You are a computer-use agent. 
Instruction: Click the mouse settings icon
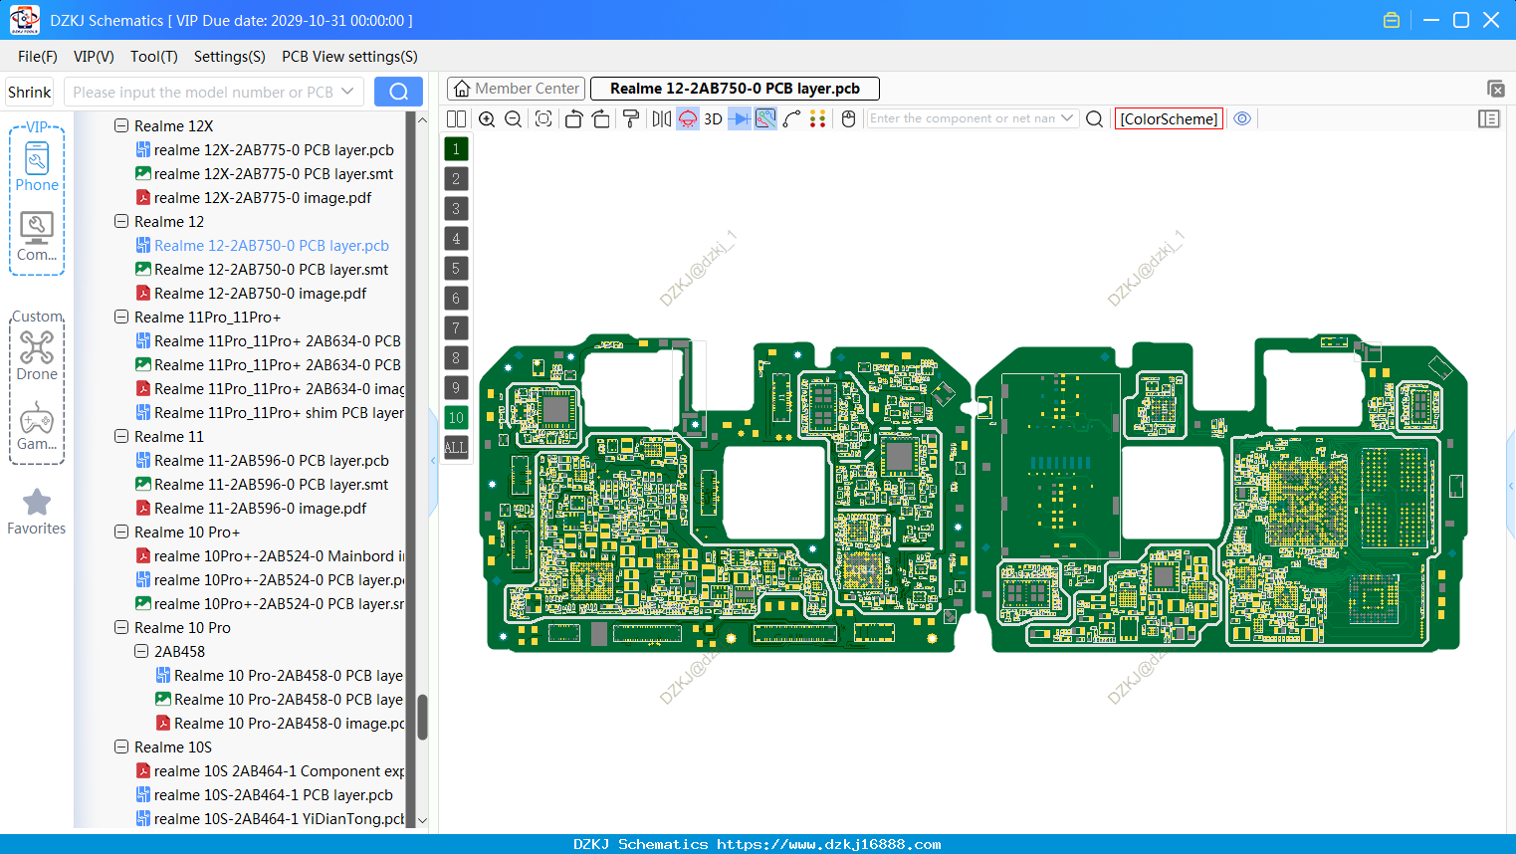(x=848, y=118)
